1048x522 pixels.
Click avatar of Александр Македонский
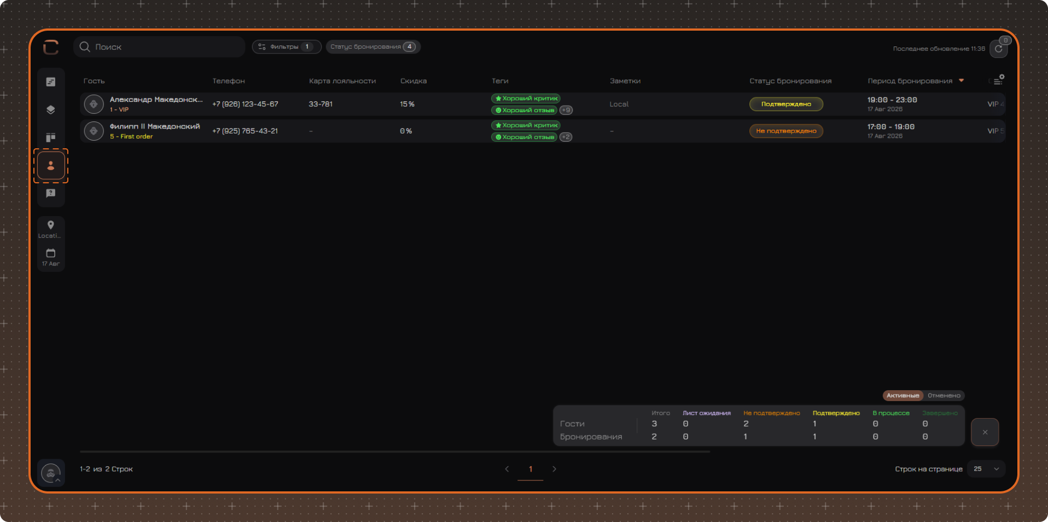(94, 104)
